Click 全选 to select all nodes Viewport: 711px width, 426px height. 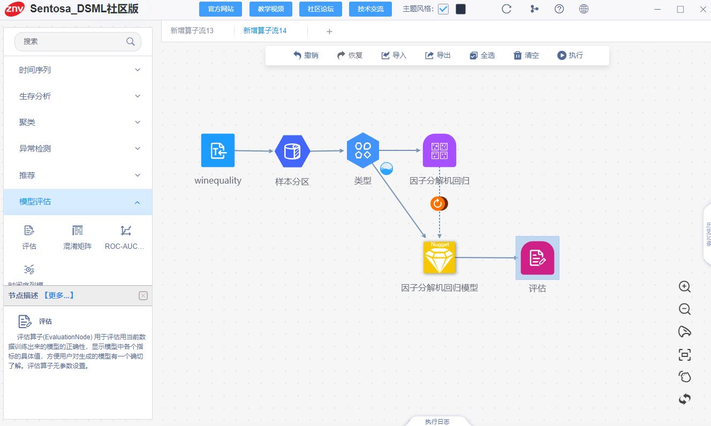[482, 55]
